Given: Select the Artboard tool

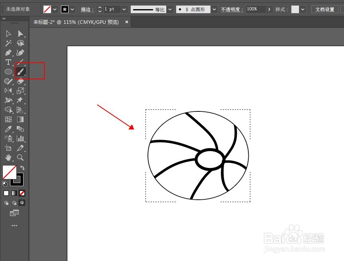Looking at the screenshot, I should click(x=8, y=148).
